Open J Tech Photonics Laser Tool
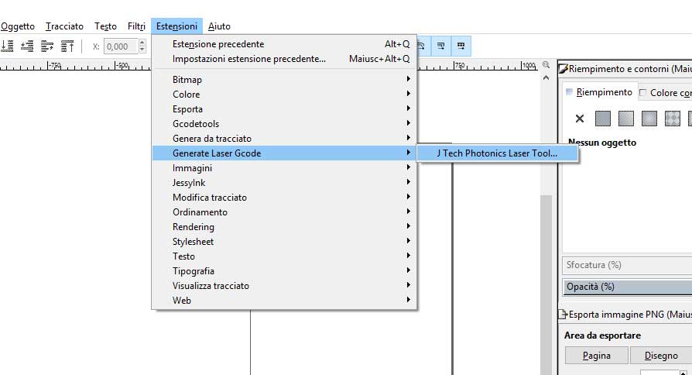 click(x=498, y=153)
